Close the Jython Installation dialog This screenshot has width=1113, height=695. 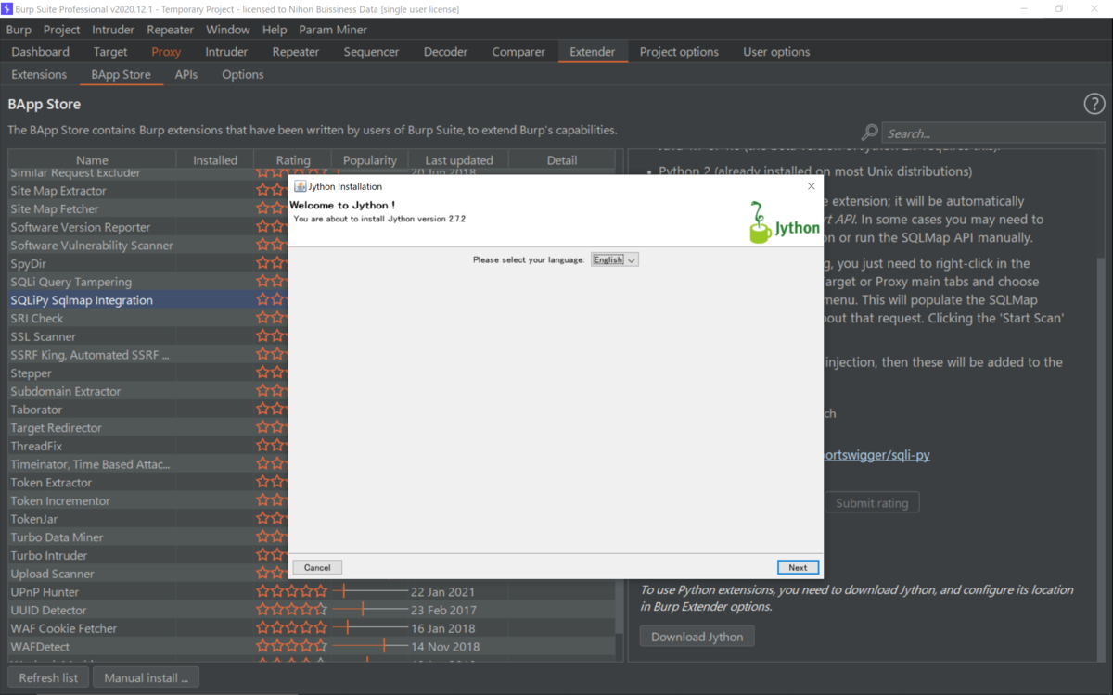click(812, 186)
